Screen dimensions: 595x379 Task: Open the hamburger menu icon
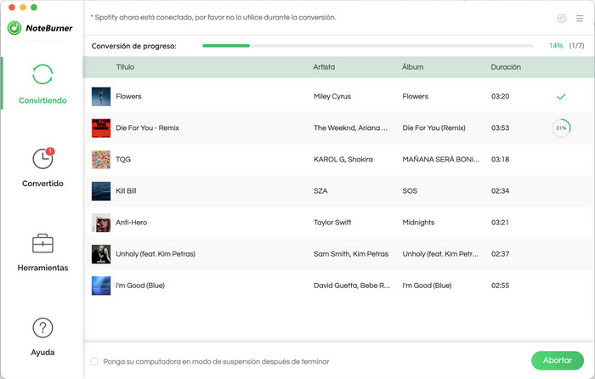pos(580,18)
